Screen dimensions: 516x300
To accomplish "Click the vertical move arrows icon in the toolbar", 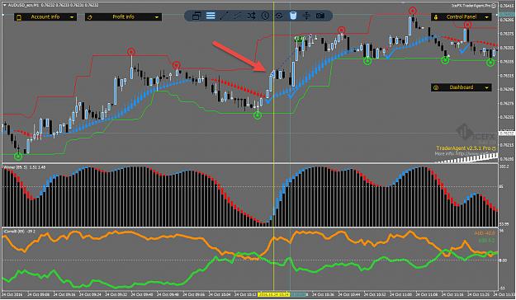I will tap(306, 16).
